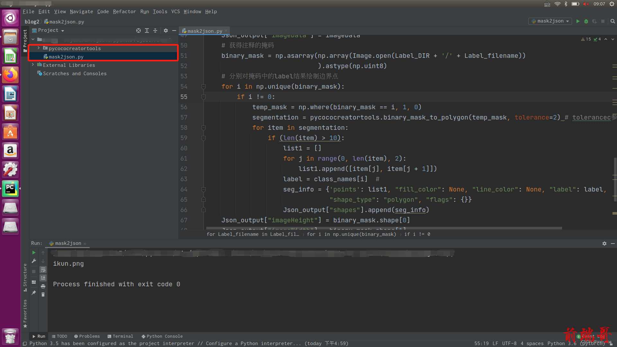
Task: Click the Run with Coverage icon
Action: click(x=595, y=21)
